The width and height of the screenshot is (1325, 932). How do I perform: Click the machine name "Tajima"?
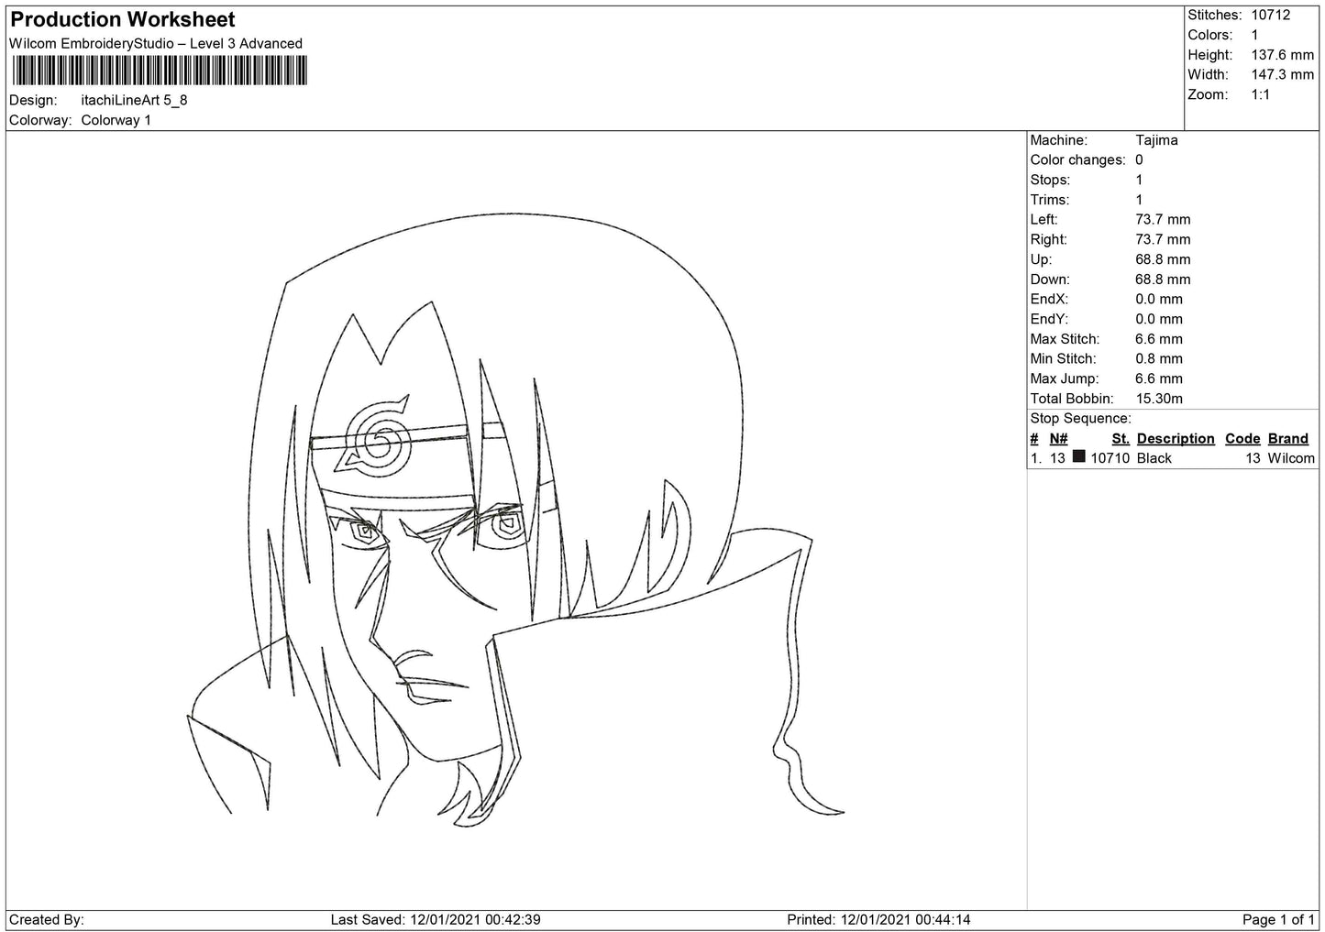[1157, 140]
